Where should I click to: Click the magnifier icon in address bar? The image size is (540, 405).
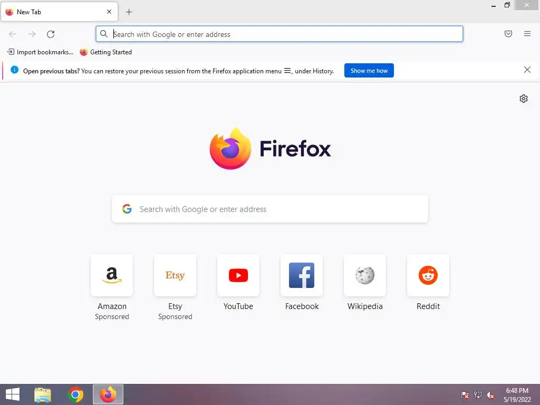104,34
